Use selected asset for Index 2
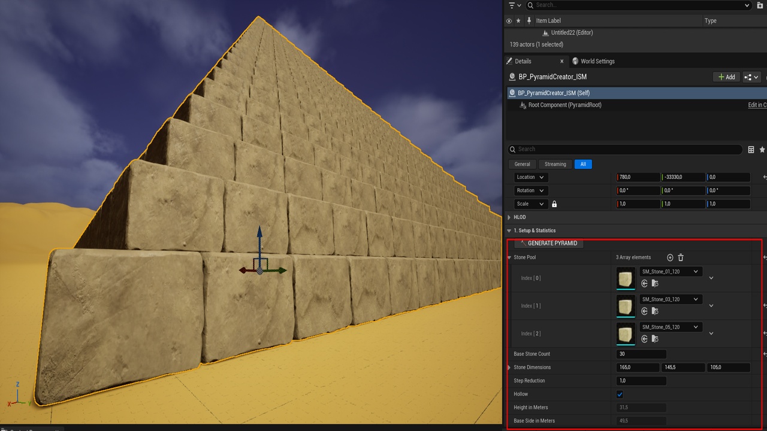This screenshot has width=767, height=431. pos(645,339)
